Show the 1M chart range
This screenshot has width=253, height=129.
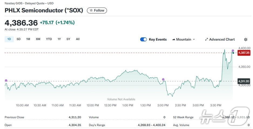click(28, 39)
